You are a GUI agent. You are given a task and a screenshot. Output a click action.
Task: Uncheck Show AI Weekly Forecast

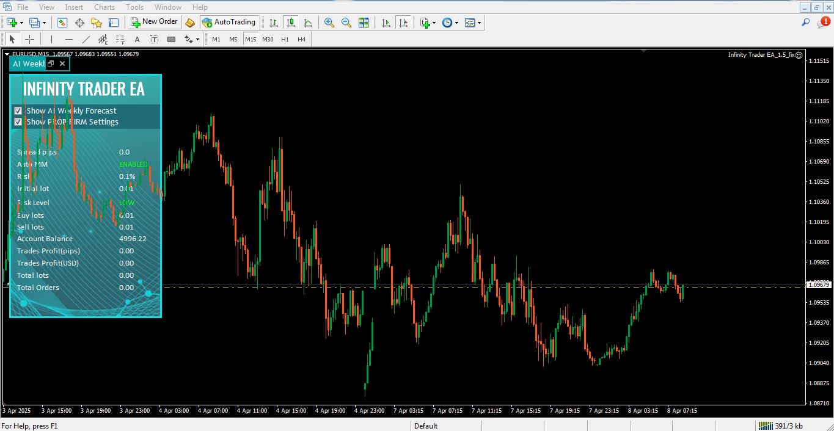pos(18,110)
